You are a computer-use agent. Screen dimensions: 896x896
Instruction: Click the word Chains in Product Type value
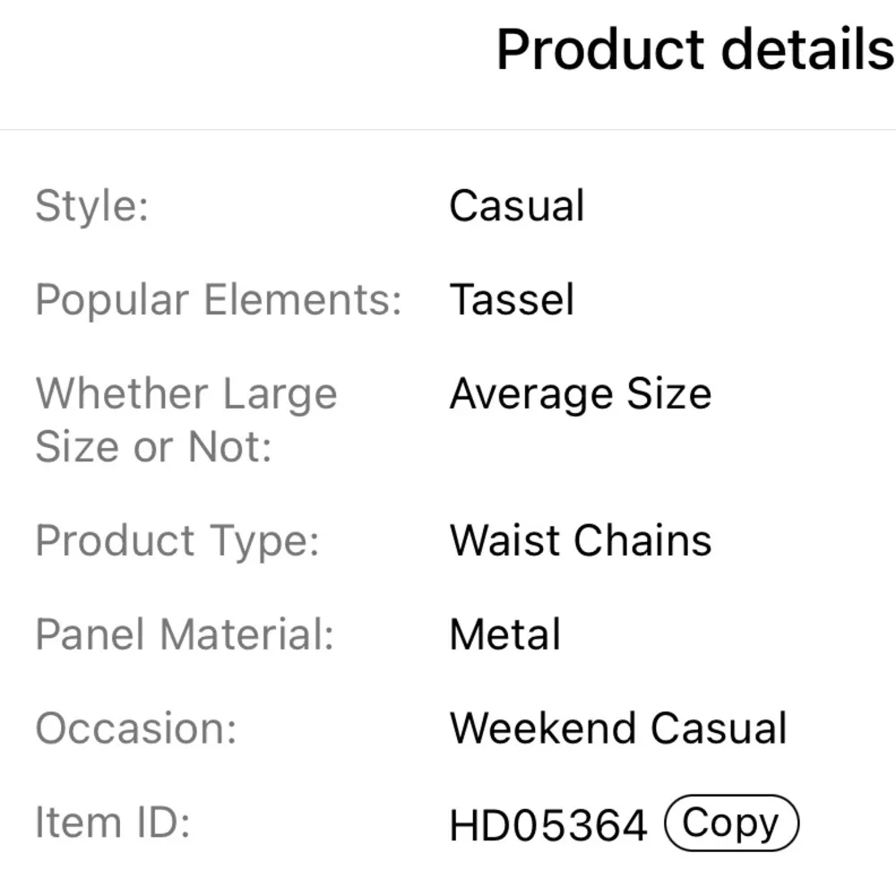coord(642,540)
